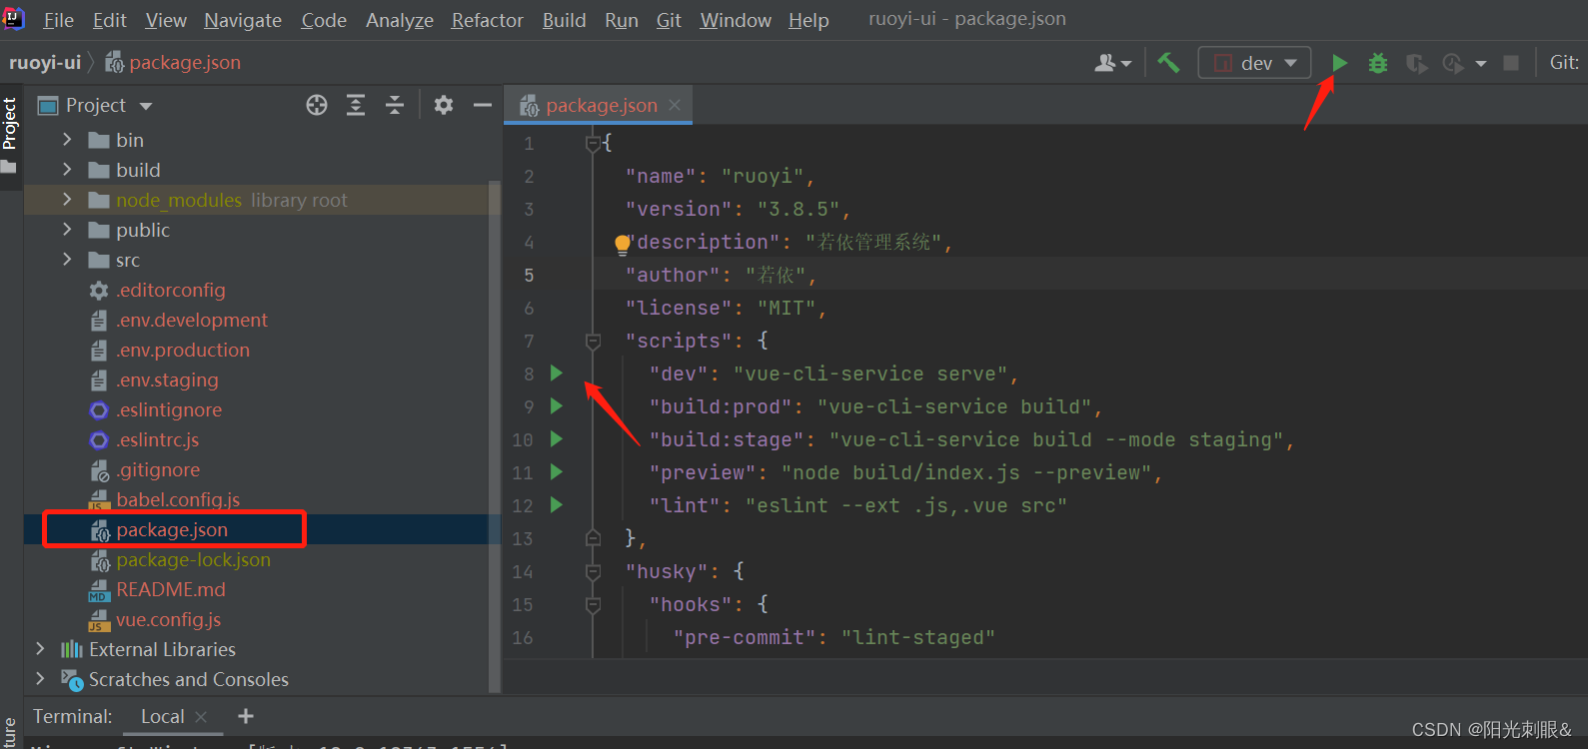Image resolution: width=1588 pixels, height=749 pixels.
Task: Close the package.json editor tab
Action: 675,105
